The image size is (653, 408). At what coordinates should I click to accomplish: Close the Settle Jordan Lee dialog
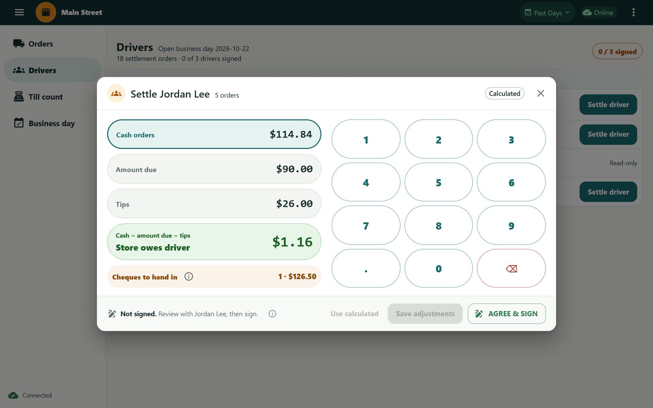tap(540, 93)
